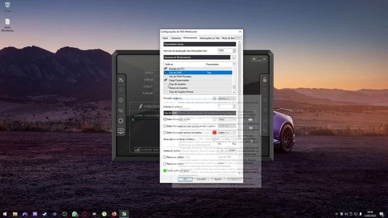Enable Exibir informação na tela checkbox
Viewport: 388px width, 218px height.
(x=165, y=119)
